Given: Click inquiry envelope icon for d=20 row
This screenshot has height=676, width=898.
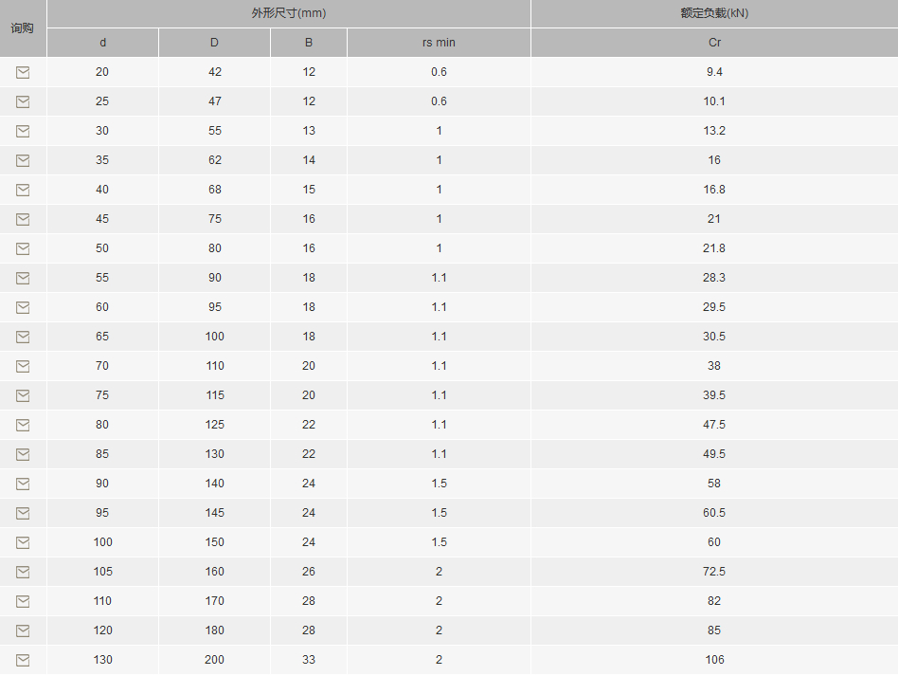Looking at the screenshot, I should [23, 72].
